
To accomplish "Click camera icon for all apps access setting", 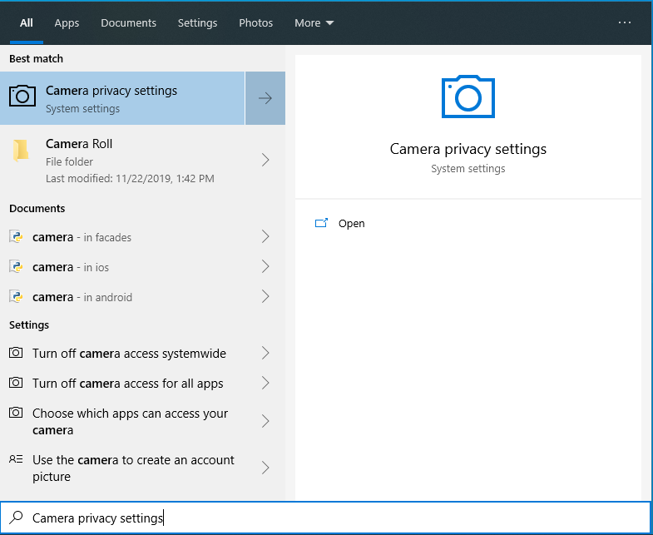I will point(16,383).
